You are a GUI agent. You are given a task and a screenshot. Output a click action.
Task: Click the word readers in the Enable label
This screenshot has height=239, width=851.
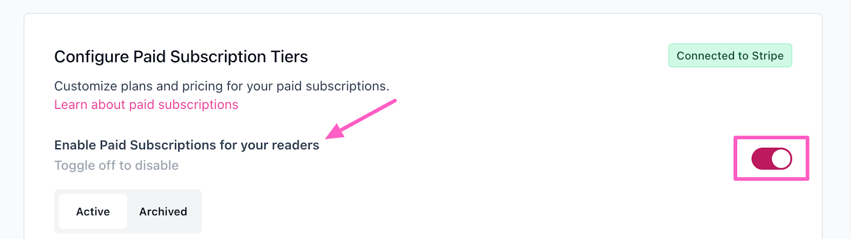(x=296, y=145)
